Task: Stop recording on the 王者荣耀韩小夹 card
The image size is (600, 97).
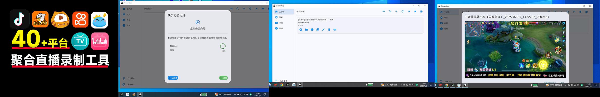Action: point(301,30)
